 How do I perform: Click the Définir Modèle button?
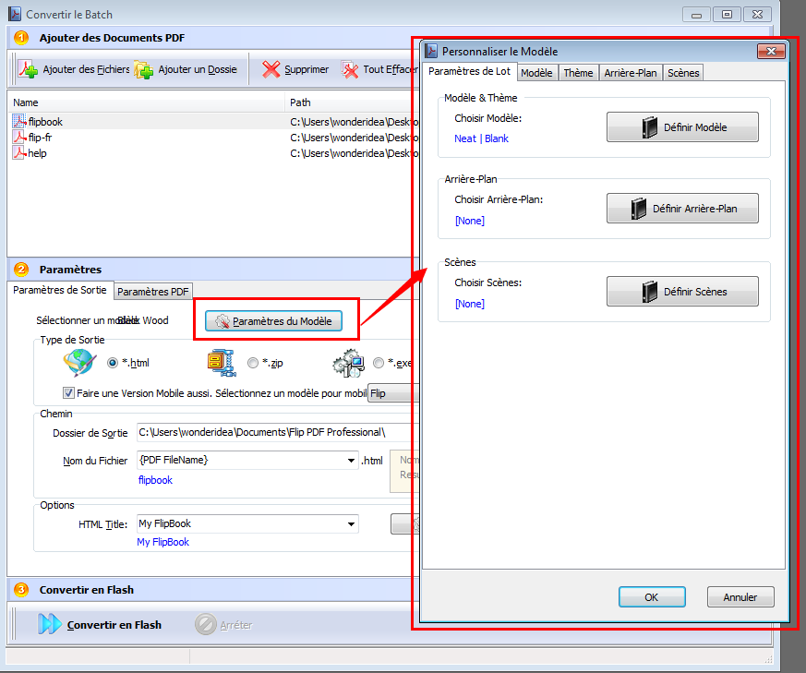click(x=682, y=127)
